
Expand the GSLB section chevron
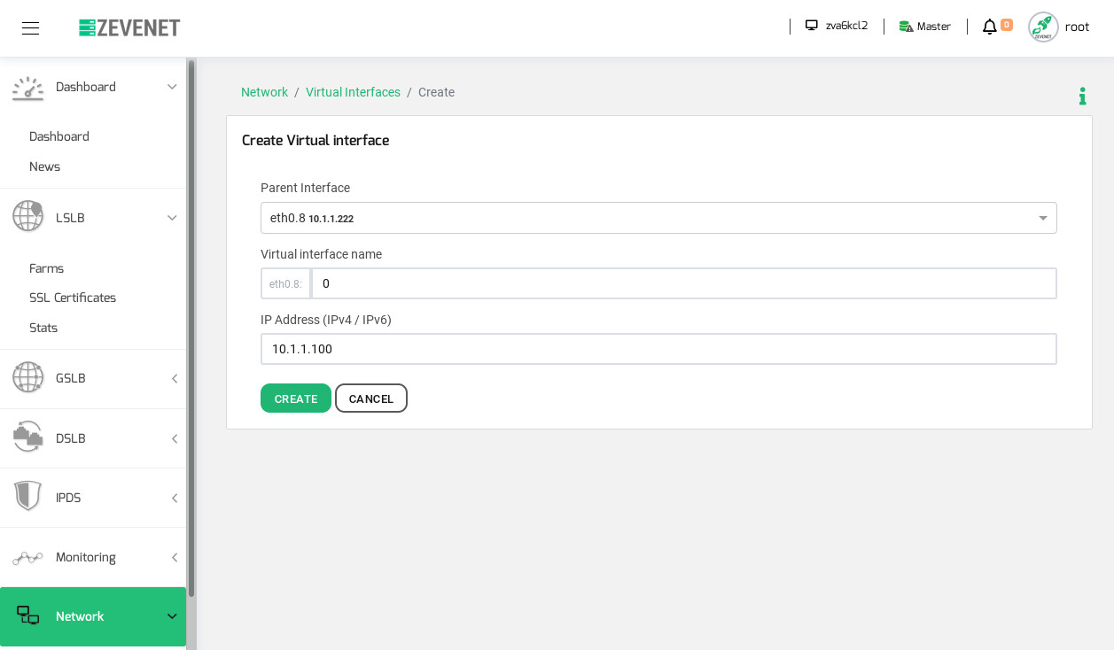pyautogui.click(x=175, y=378)
